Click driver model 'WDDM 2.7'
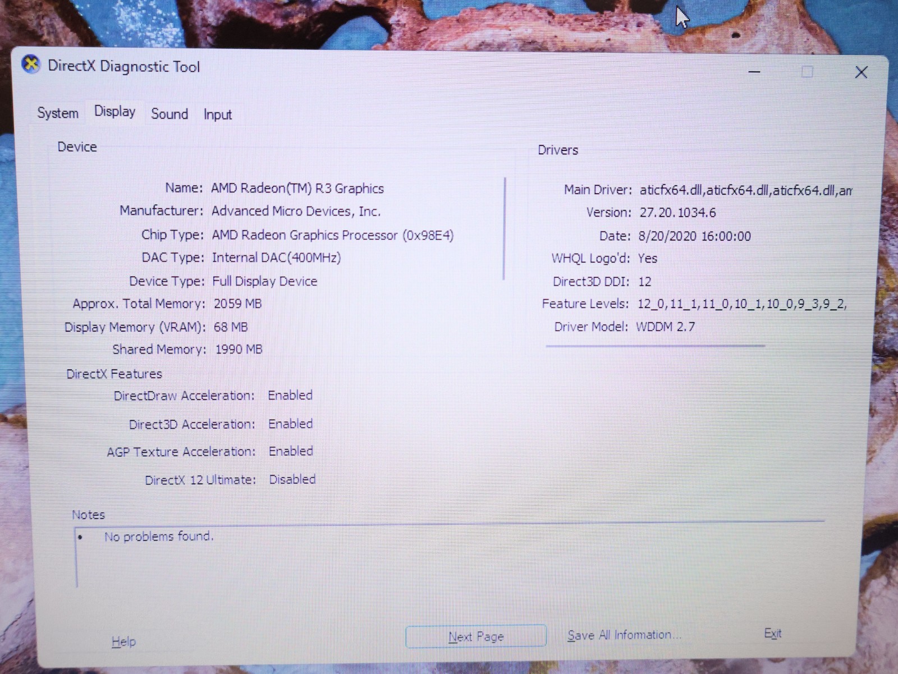The height and width of the screenshot is (674, 898). 666,327
